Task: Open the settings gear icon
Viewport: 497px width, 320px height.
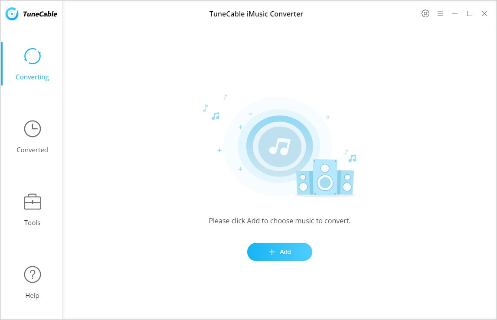Action: [x=425, y=13]
